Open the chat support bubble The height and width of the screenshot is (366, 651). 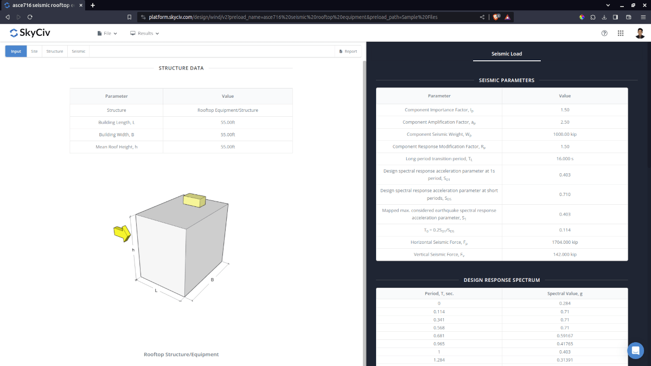point(635,350)
